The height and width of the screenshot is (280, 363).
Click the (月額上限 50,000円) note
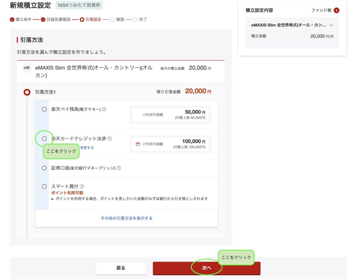(x=190, y=118)
